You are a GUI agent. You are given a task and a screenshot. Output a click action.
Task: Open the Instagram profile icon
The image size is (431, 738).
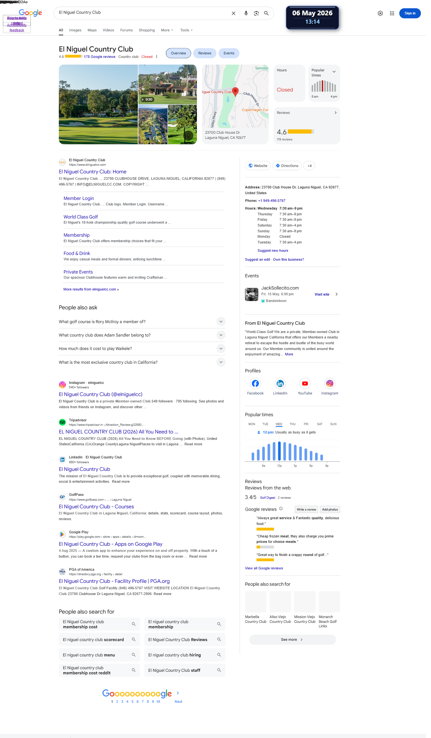[x=330, y=383]
